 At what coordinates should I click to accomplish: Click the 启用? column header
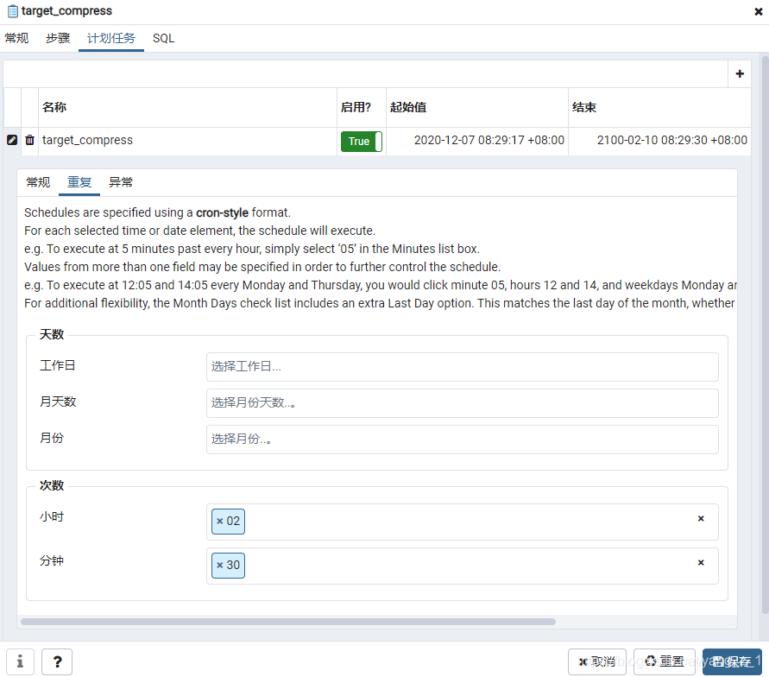pyautogui.click(x=362, y=107)
